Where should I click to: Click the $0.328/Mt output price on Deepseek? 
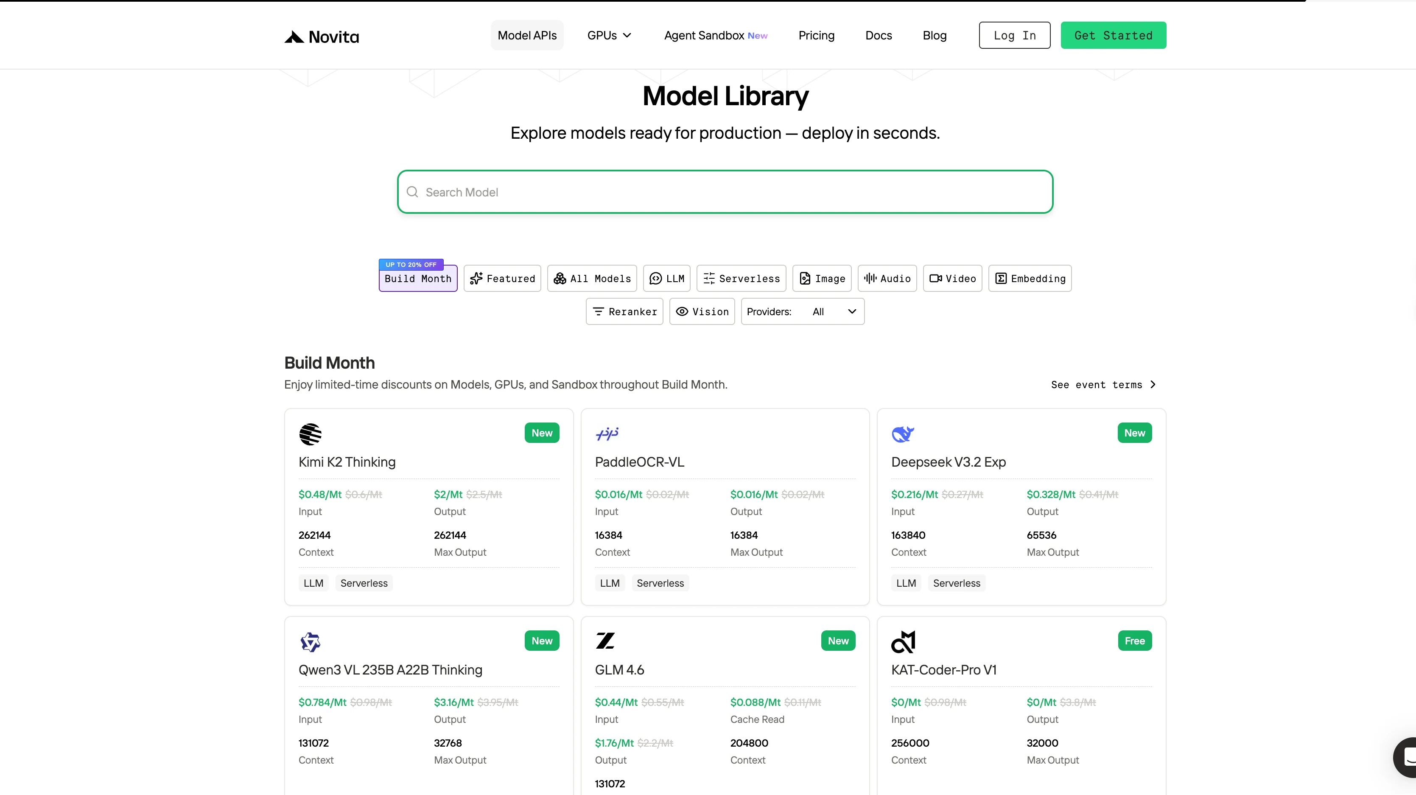1051,494
